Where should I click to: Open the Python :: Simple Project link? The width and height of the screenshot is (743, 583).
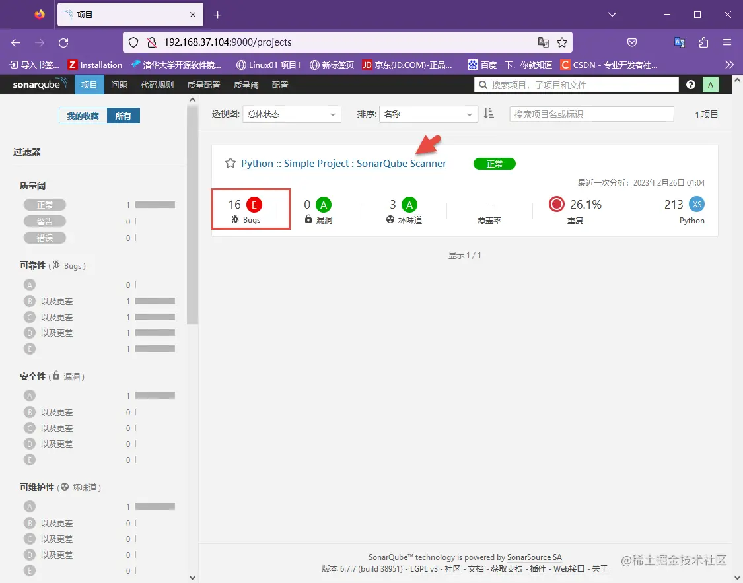tap(343, 163)
